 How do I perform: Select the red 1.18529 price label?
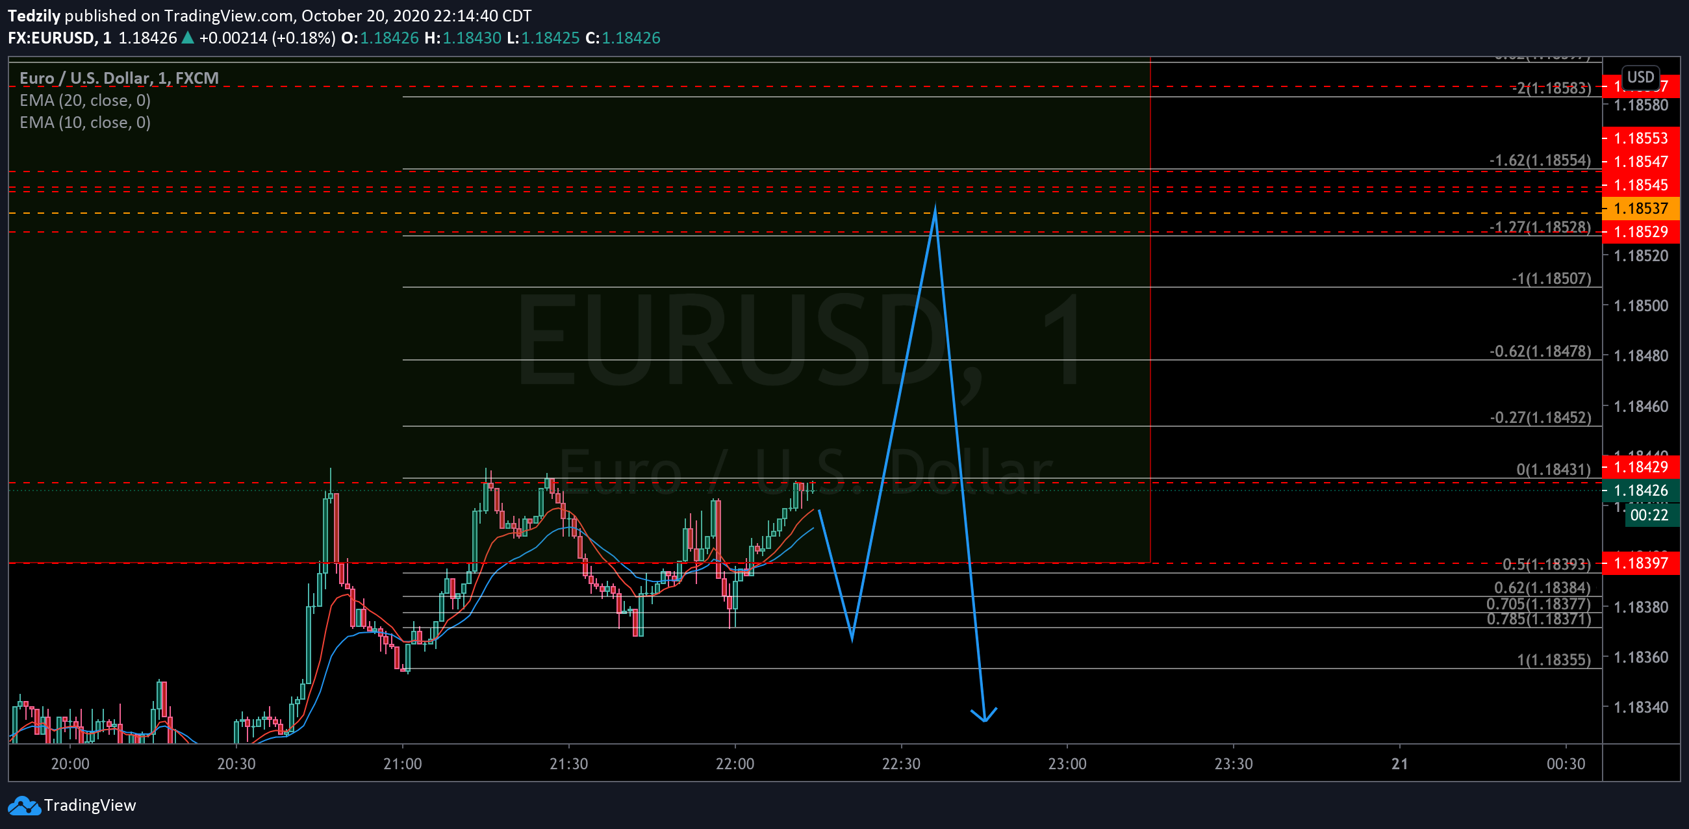pyautogui.click(x=1640, y=231)
